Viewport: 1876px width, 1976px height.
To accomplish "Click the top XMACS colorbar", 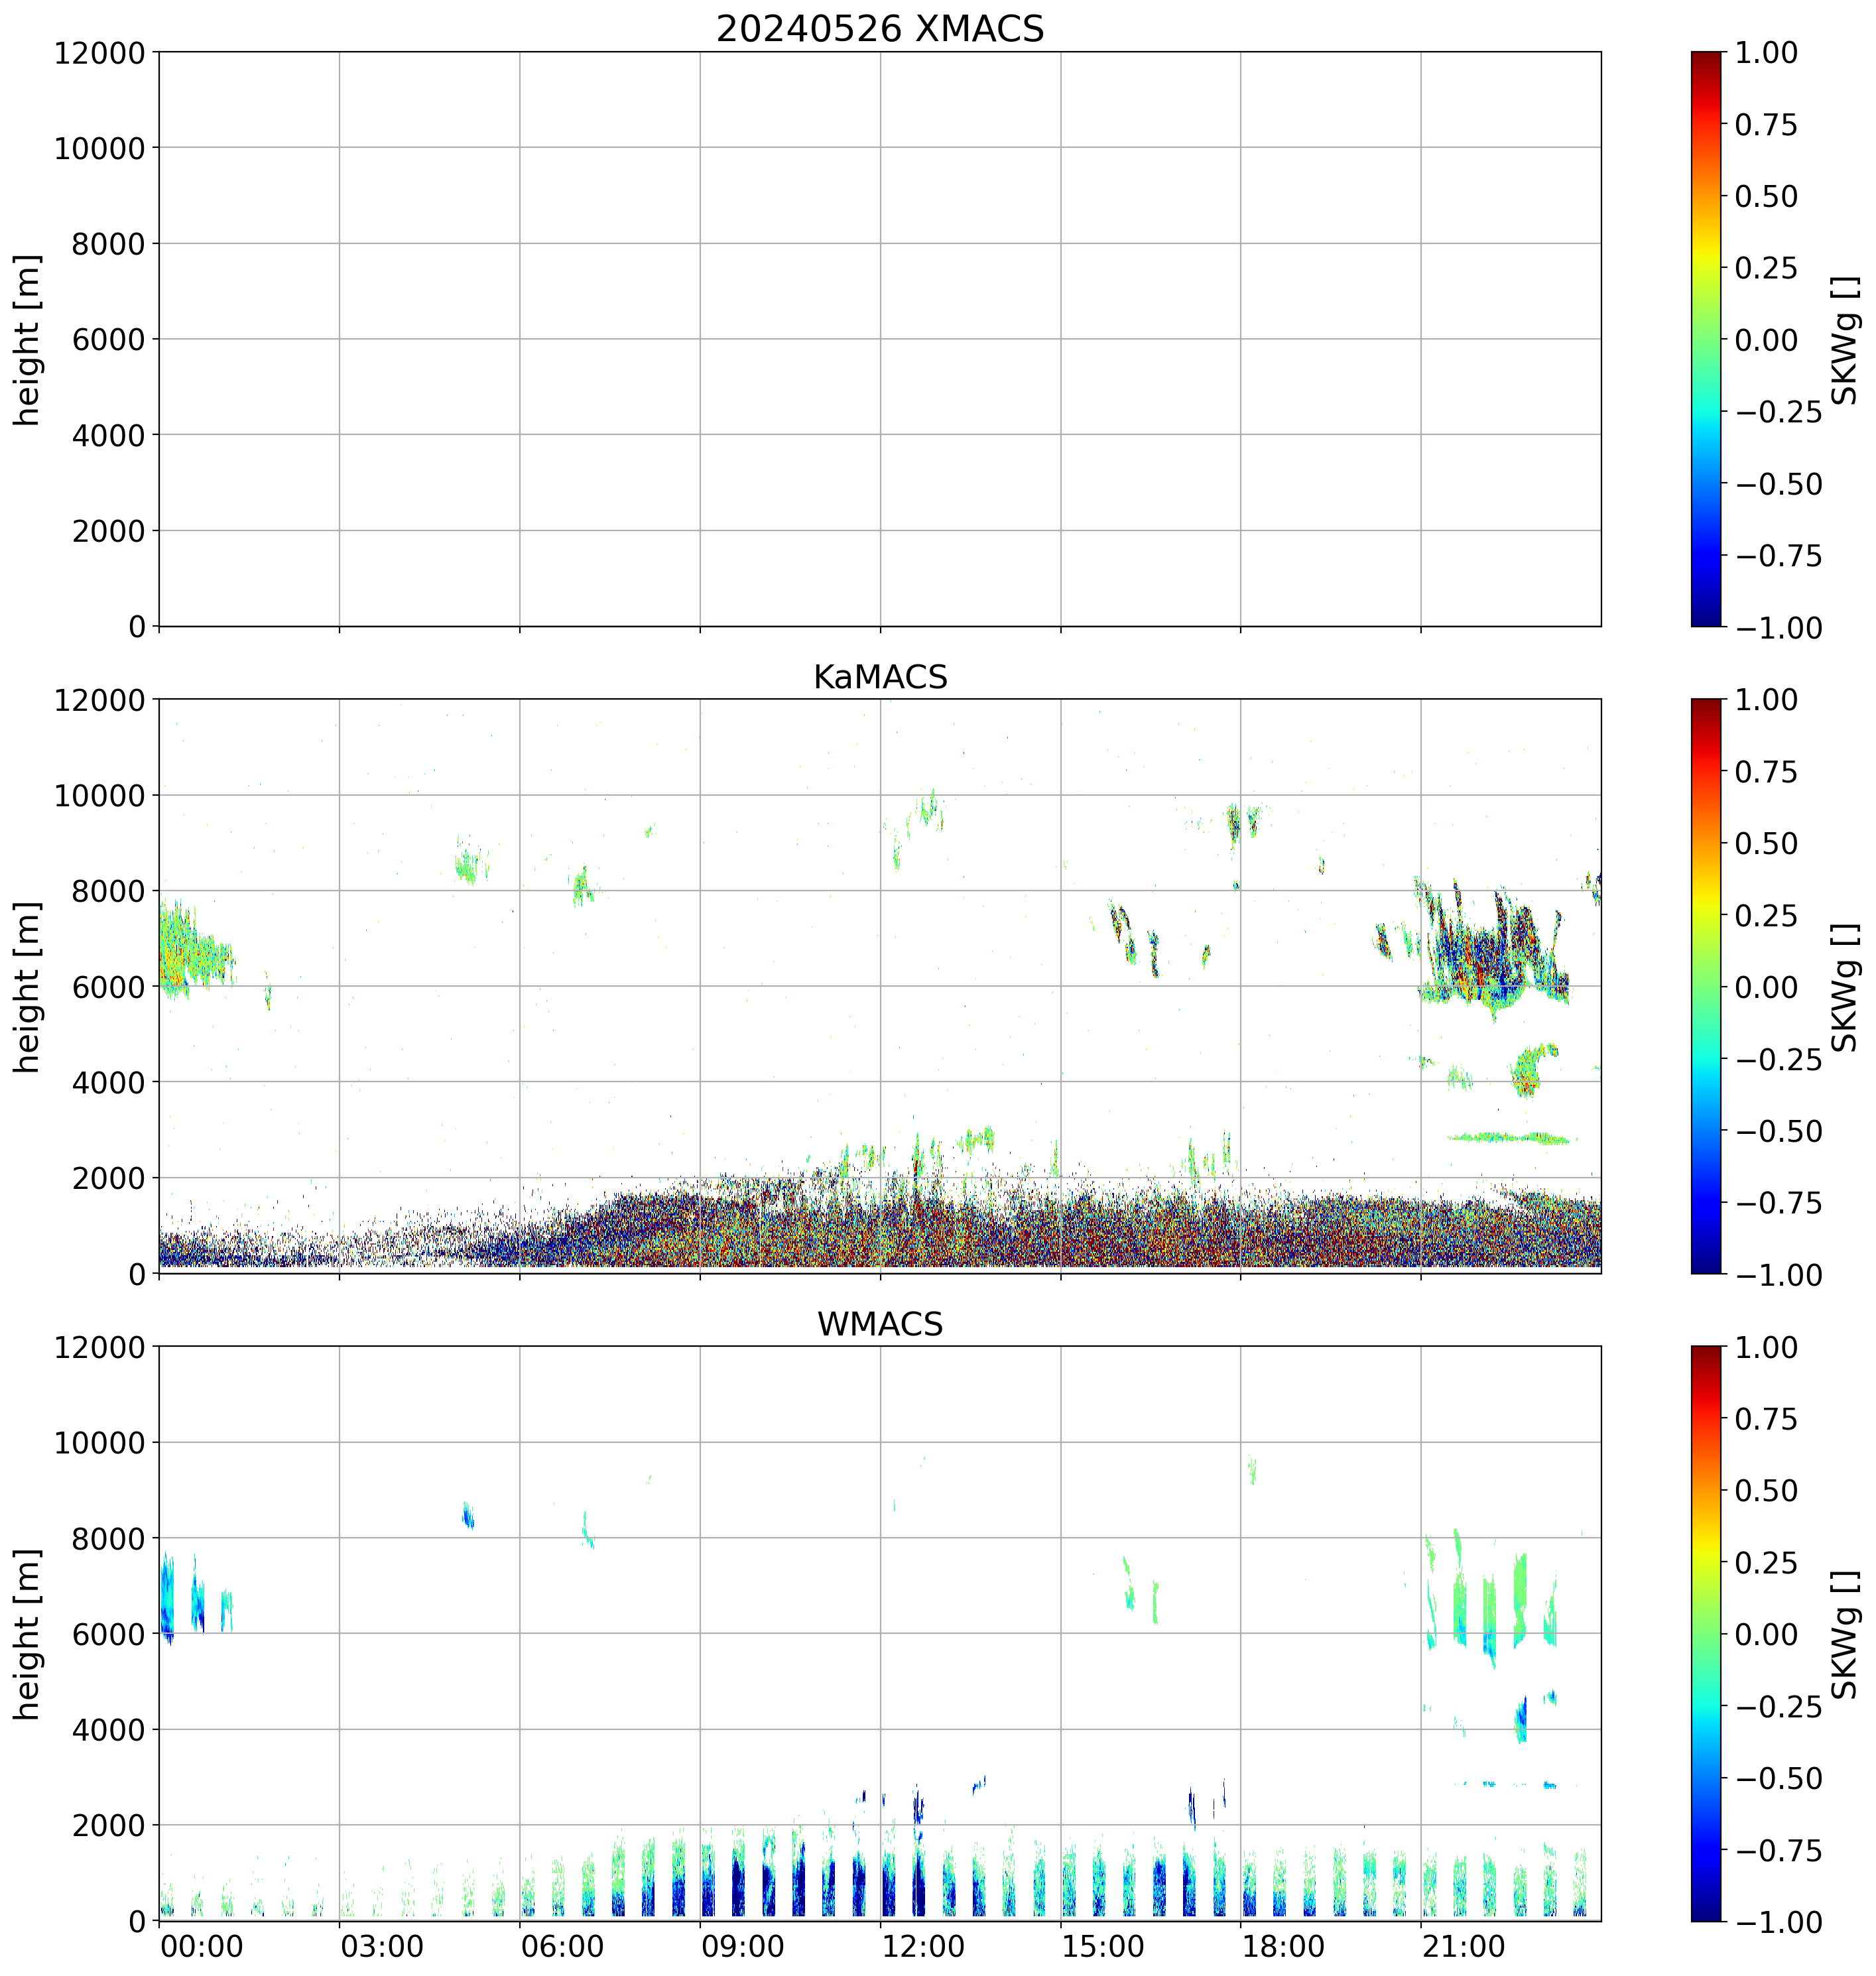I will point(1706,339).
